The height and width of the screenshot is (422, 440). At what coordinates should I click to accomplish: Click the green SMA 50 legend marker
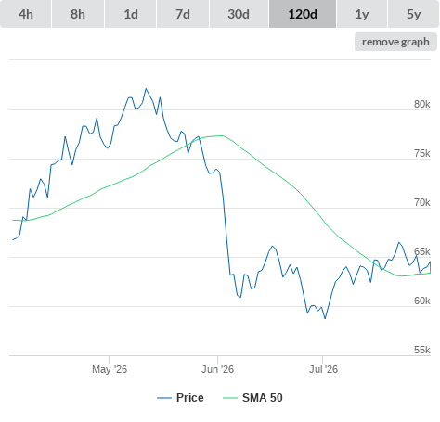tap(230, 398)
